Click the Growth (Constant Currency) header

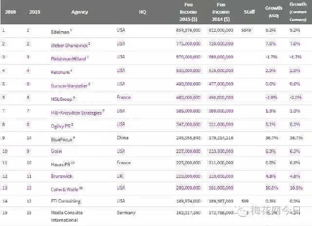(x=298, y=11)
